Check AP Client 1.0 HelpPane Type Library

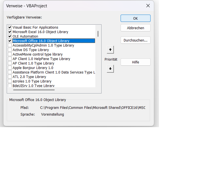tap(10, 59)
